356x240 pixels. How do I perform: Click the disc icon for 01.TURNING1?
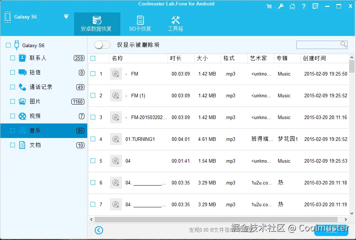pyautogui.click(x=116, y=139)
